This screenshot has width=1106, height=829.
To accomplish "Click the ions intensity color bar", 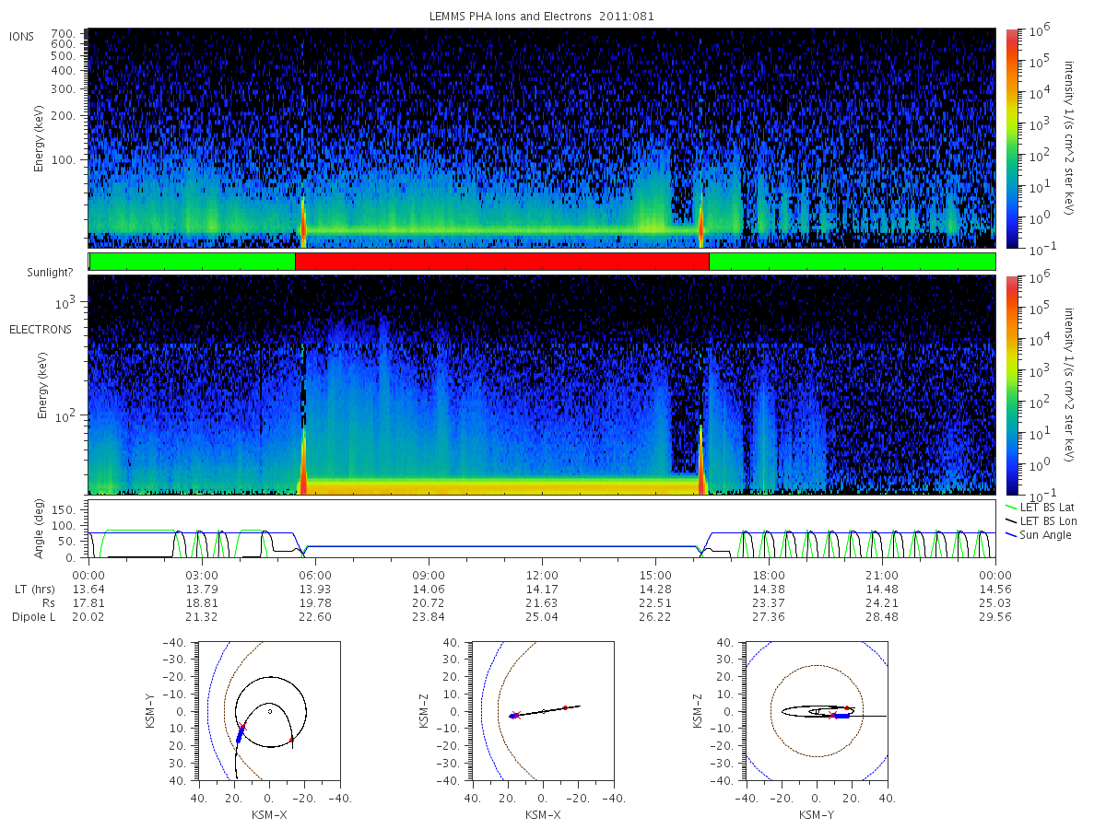I will click(1012, 138).
